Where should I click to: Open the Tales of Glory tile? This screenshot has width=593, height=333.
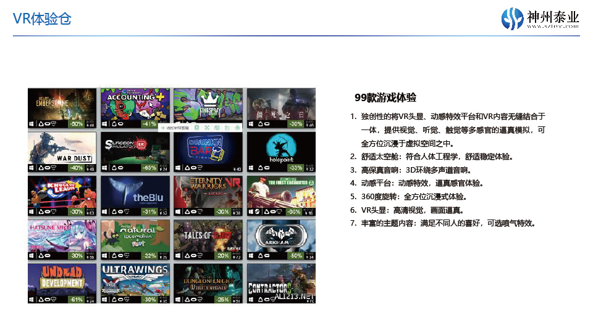tap(208, 240)
